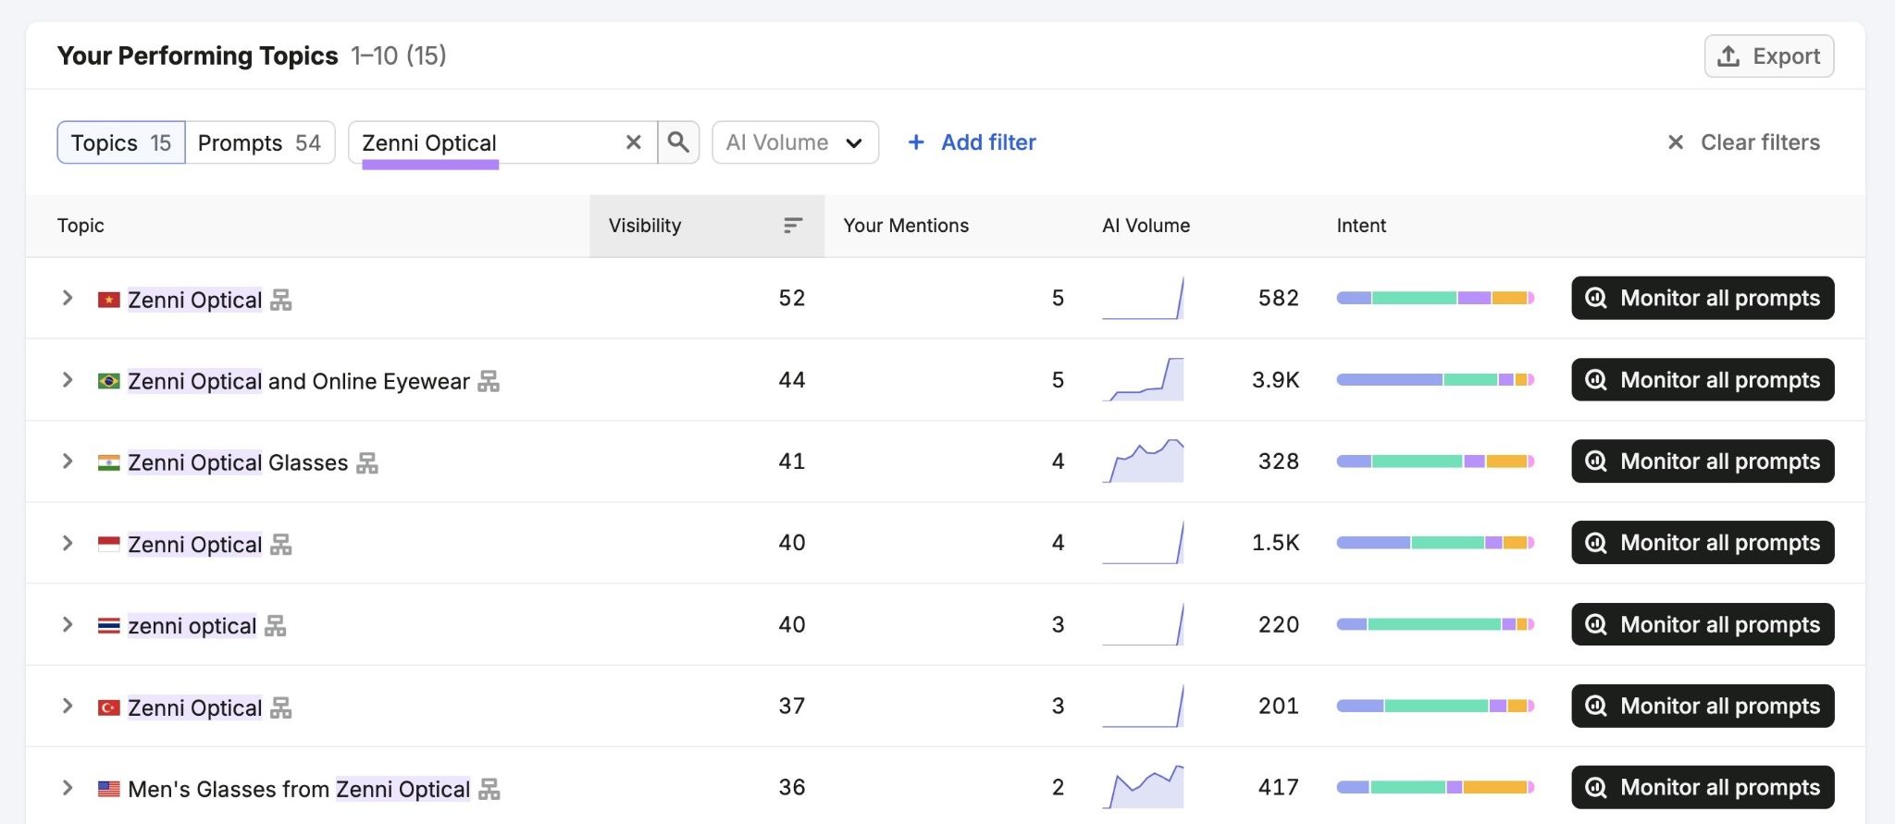Open the Men's Glasses from Zenni Optical topic
Screen dimensions: 1895x824
299,789
